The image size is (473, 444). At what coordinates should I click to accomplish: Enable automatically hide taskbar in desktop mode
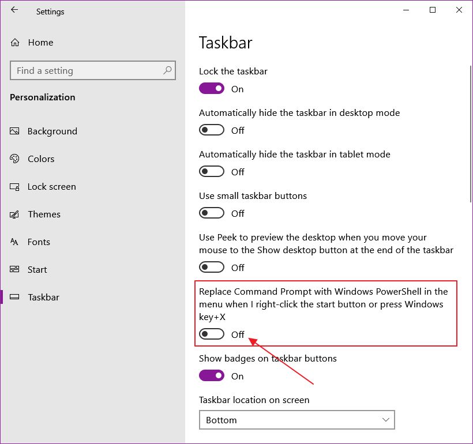pos(212,130)
